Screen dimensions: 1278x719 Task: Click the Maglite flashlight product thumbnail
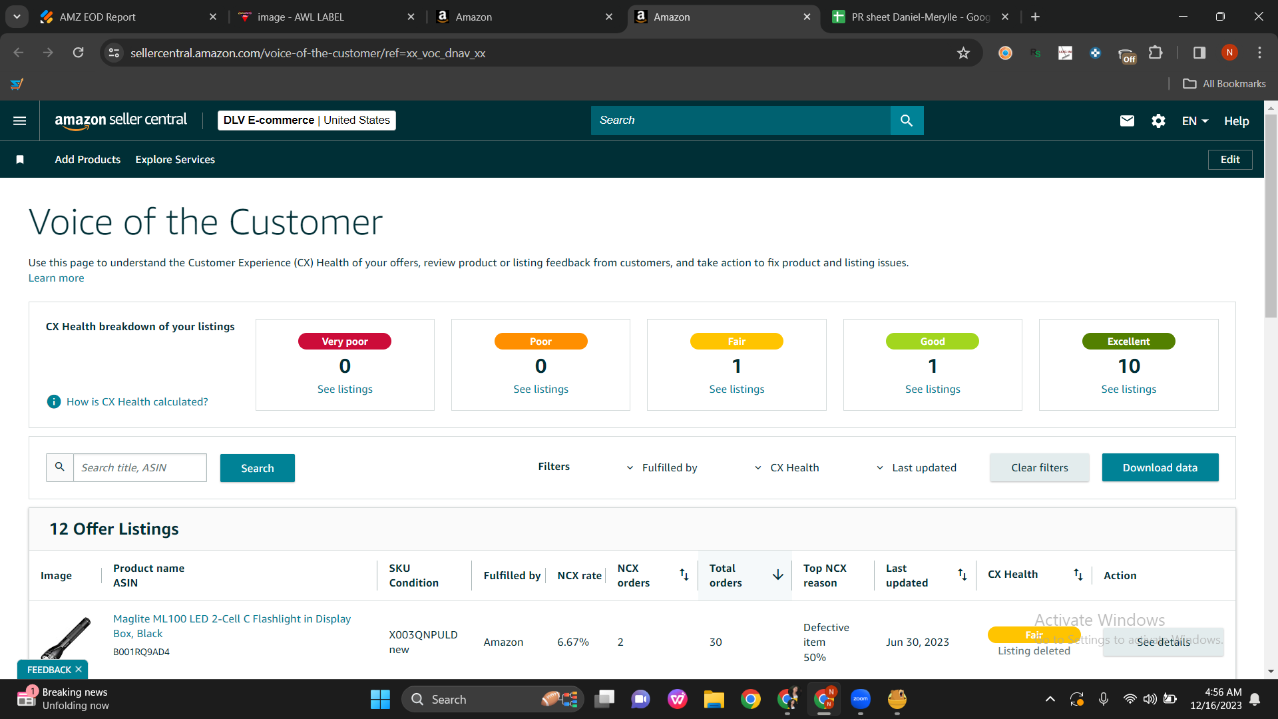point(65,639)
